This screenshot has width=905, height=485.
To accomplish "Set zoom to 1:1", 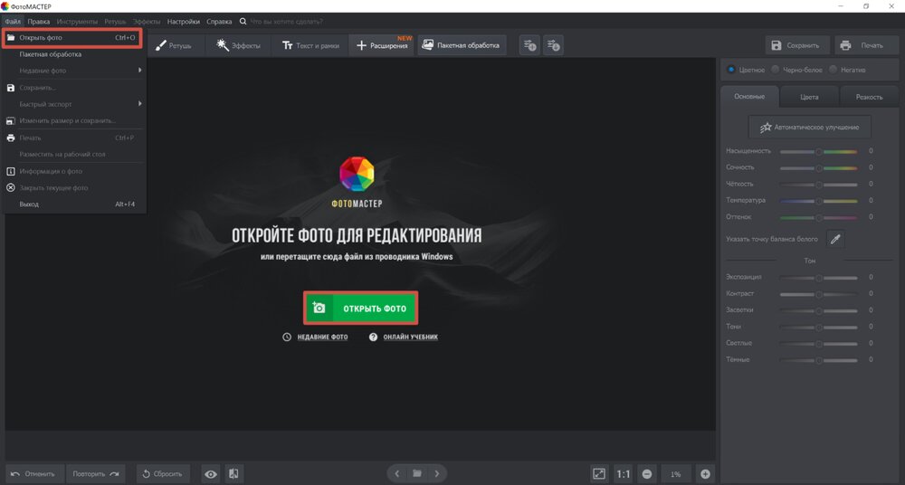I will point(624,474).
